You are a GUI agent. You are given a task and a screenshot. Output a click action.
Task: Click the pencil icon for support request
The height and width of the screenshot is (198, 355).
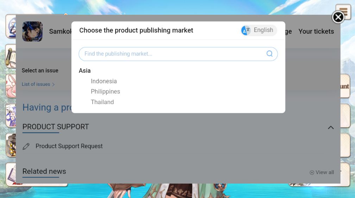pyautogui.click(x=26, y=146)
